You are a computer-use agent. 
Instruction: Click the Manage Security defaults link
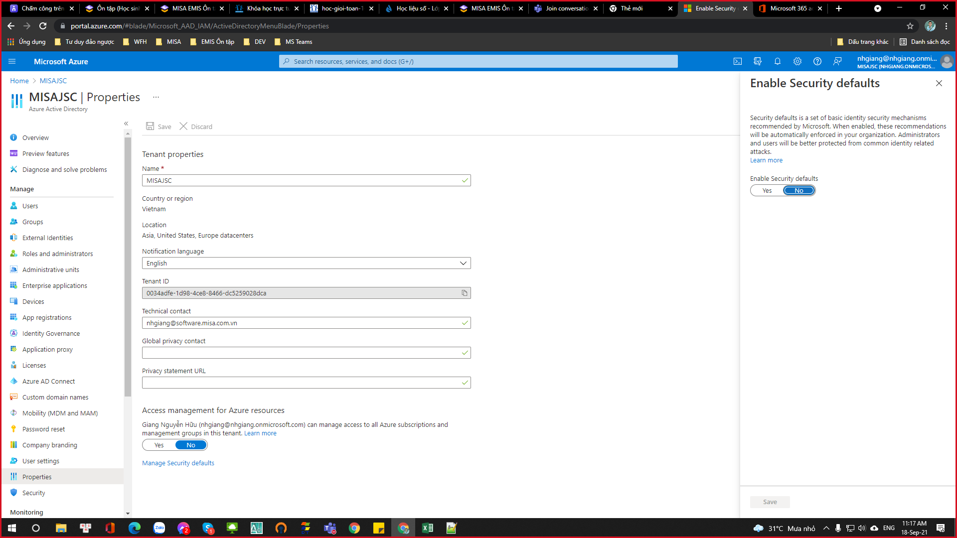(x=178, y=463)
